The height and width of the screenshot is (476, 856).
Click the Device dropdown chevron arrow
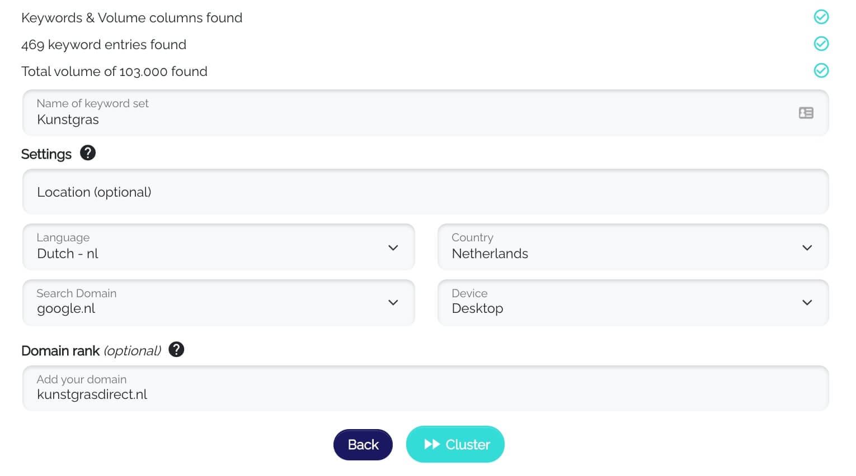tap(807, 302)
